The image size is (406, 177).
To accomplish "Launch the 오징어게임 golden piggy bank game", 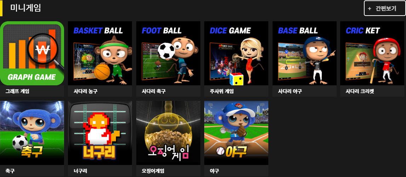I will (x=168, y=133).
